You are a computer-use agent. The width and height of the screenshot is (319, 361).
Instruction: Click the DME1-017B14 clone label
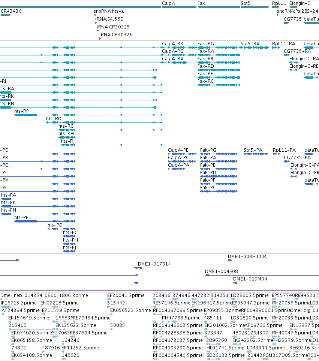[154, 264]
